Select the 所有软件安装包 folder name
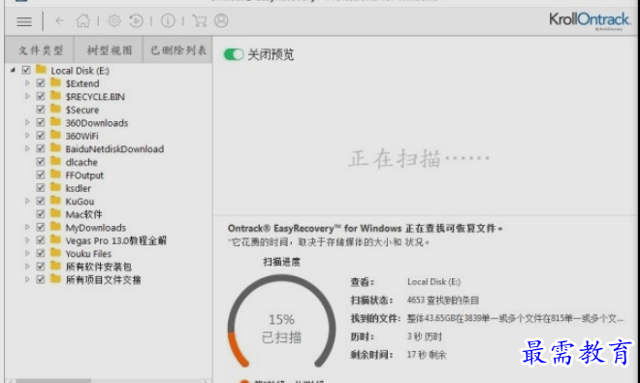 pos(99,267)
